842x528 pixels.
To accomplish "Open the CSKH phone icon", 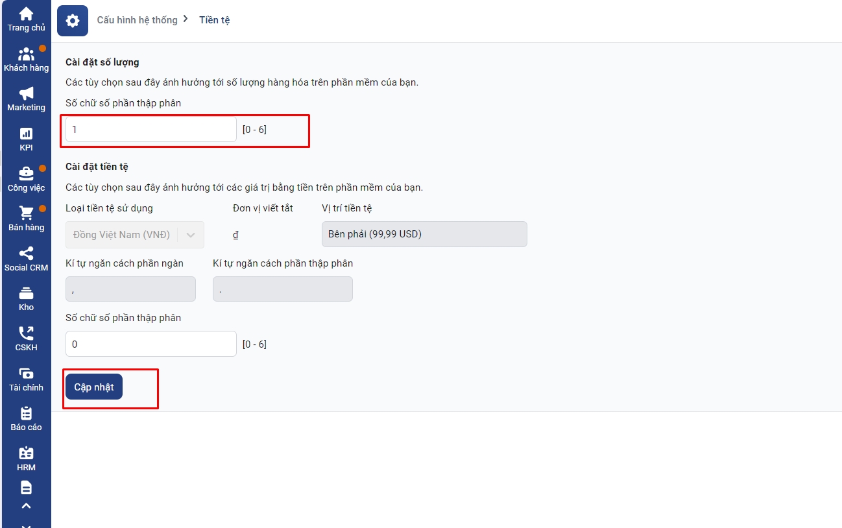I will click(26, 334).
